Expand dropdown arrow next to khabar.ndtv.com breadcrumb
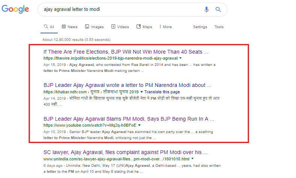 tap(141, 92)
